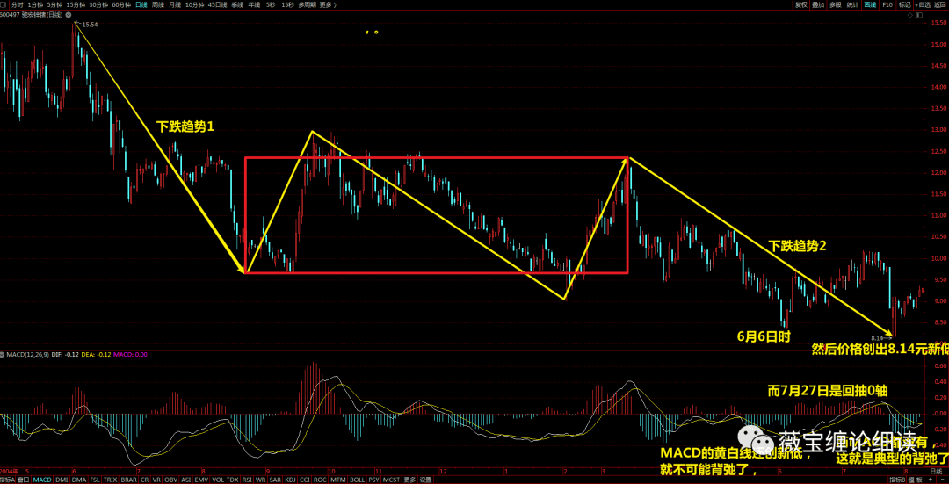
Task: Click the diamond icon above price axis
Action: (x=910, y=15)
